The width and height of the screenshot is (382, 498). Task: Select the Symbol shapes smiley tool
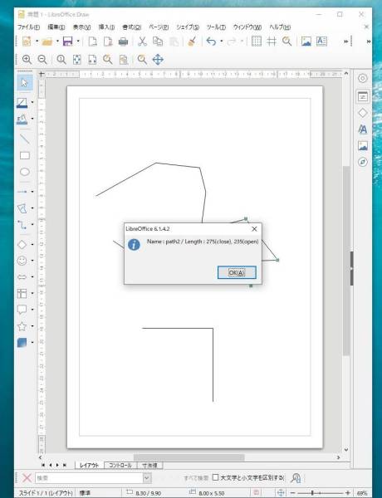[22, 261]
